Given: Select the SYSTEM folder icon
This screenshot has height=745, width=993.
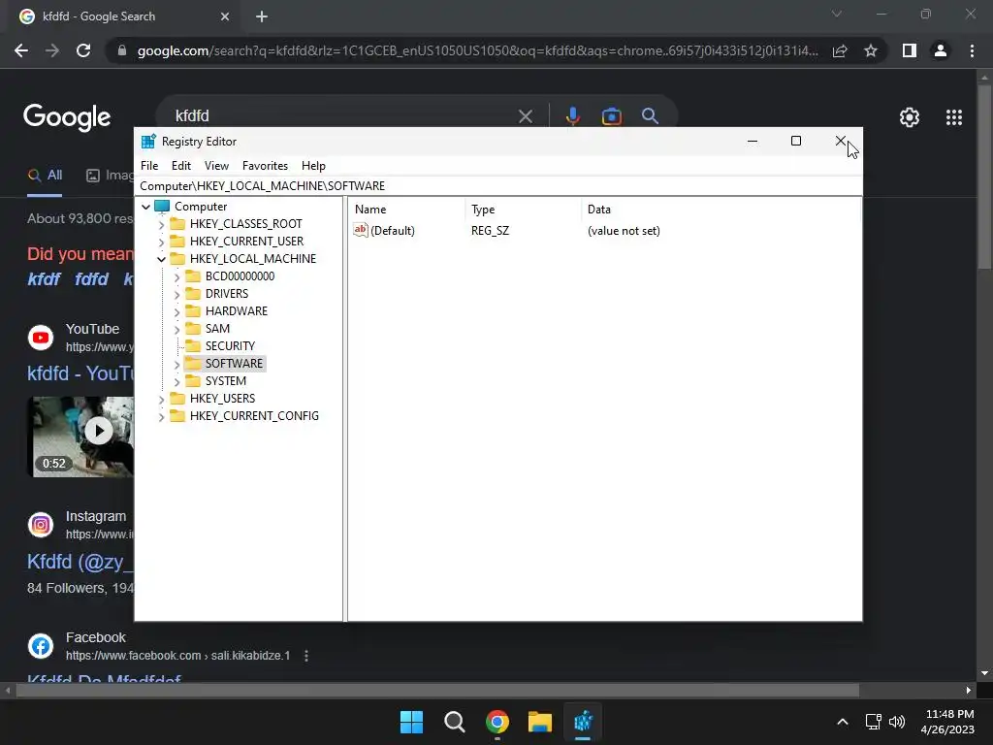Looking at the screenshot, I should tap(193, 380).
